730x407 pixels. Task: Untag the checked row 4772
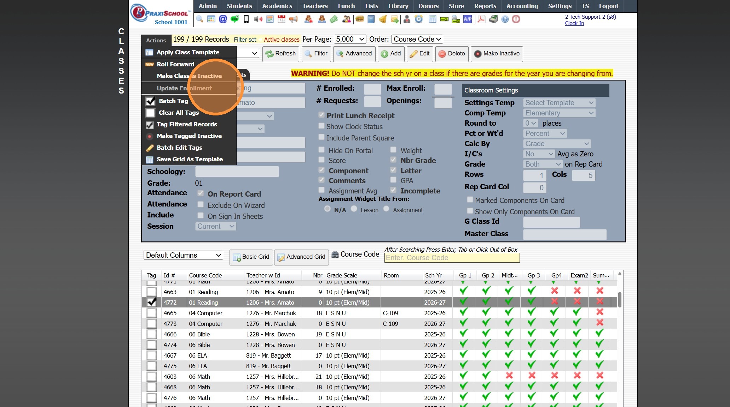coord(152,303)
